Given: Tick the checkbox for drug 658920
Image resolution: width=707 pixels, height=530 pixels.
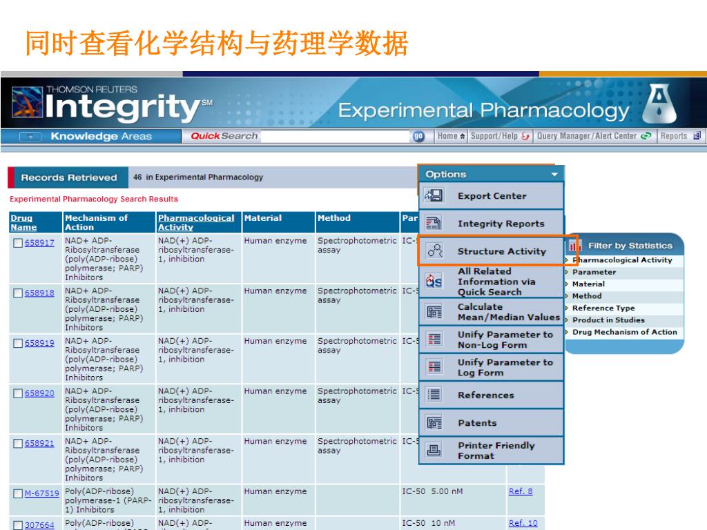Looking at the screenshot, I should (17, 393).
